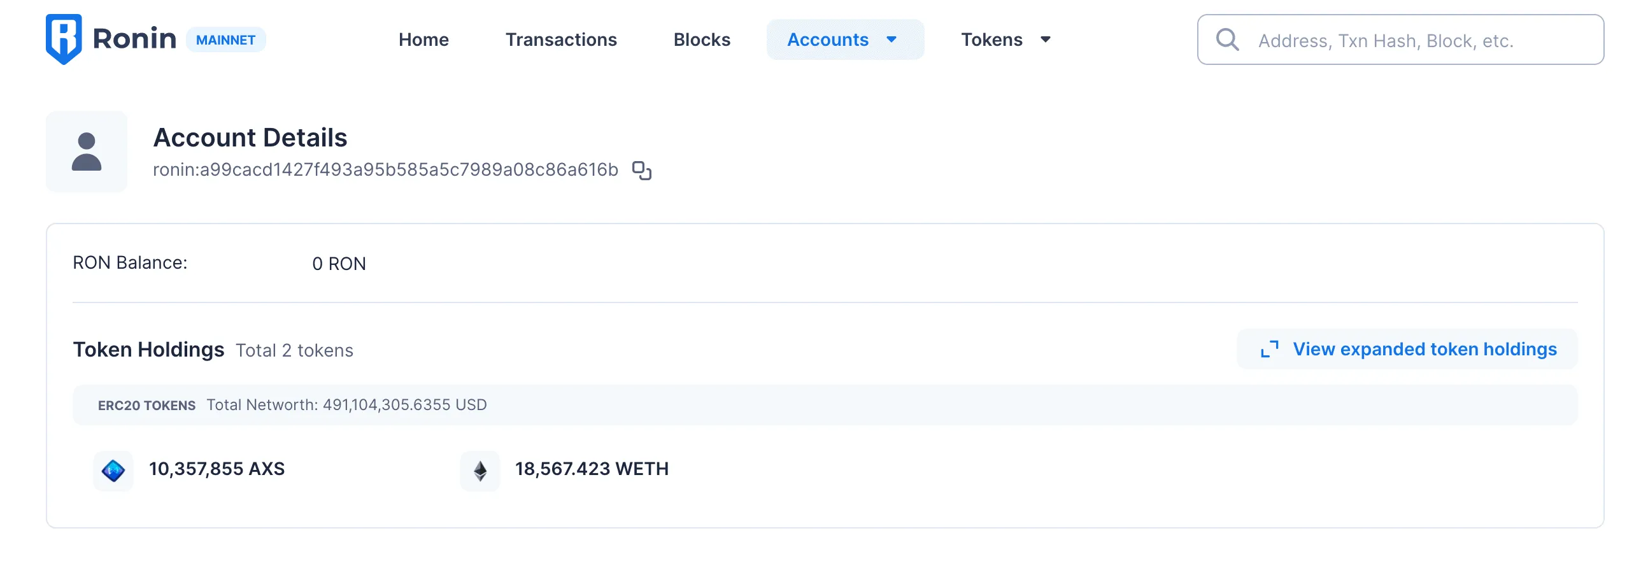Click the 0 RON balance value
Viewport: 1634px width, 568px height.
[339, 264]
